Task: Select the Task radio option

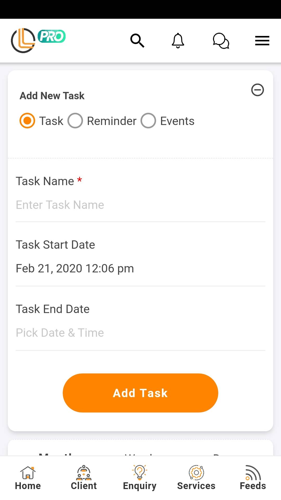Action: tap(27, 121)
